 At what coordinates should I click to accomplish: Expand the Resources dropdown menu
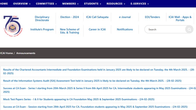116,4
